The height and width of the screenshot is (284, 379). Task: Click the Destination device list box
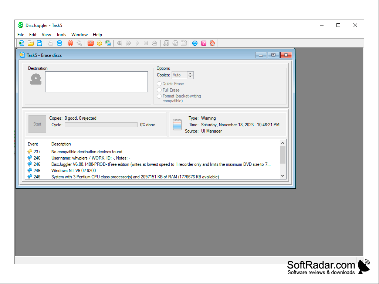coord(97,82)
